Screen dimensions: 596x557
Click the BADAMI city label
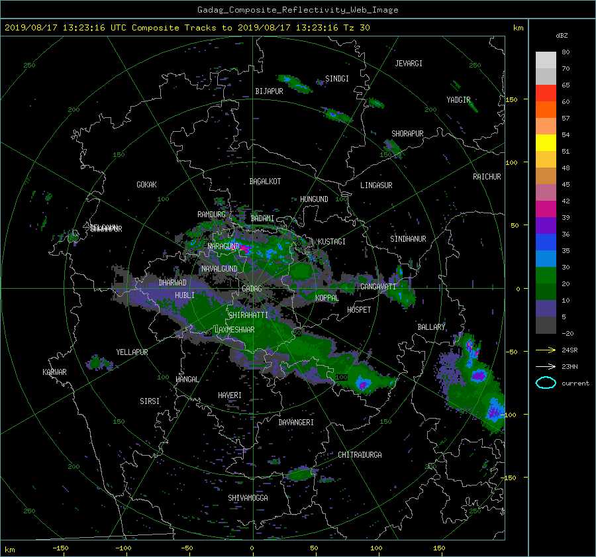pos(262,219)
